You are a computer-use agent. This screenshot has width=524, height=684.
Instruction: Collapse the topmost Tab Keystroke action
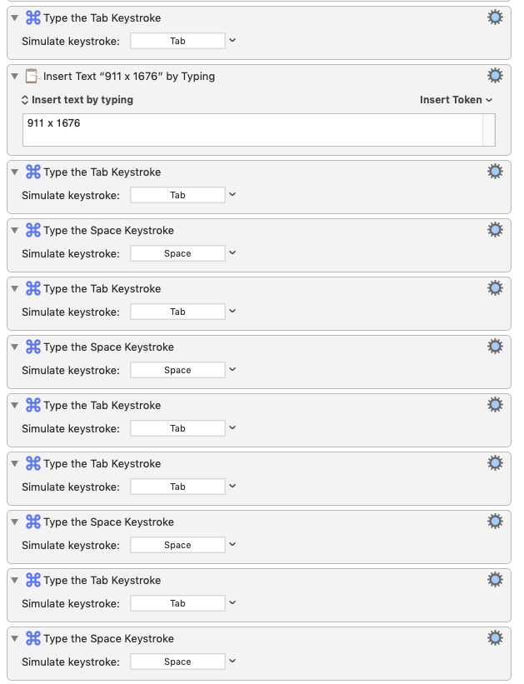pyautogui.click(x=15, y=17)
